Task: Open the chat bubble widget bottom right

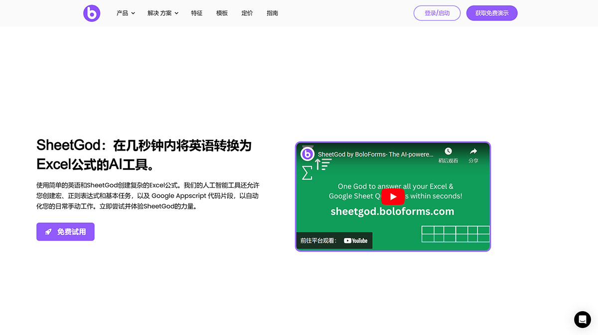Action: [x=582, y=320]
